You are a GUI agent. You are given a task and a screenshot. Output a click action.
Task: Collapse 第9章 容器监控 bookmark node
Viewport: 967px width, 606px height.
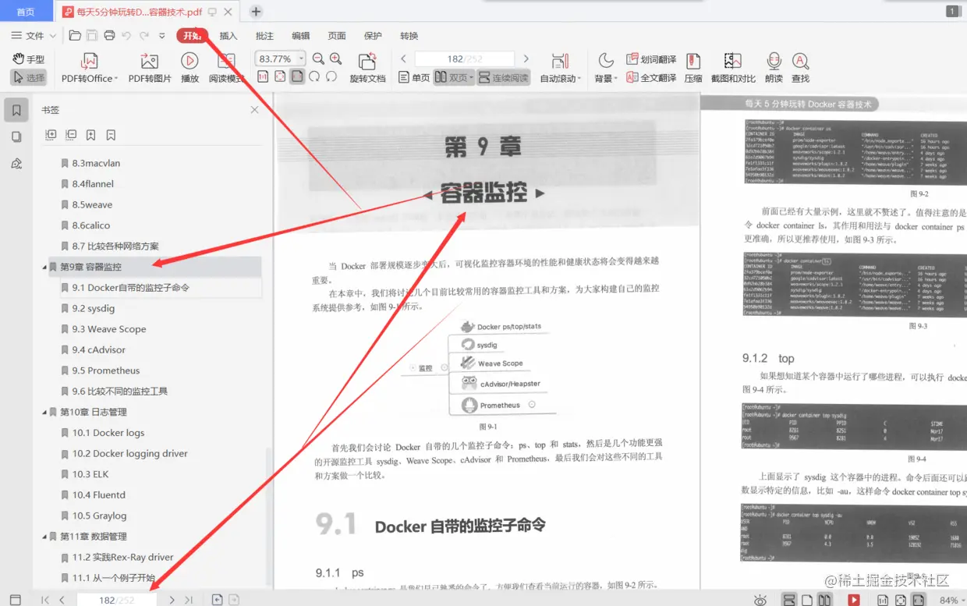click(x=44, y=267)
